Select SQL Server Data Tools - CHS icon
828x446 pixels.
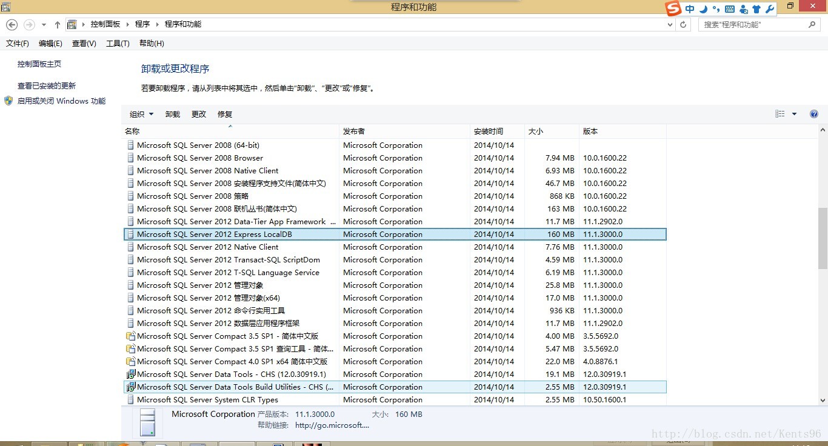point(130,374)
